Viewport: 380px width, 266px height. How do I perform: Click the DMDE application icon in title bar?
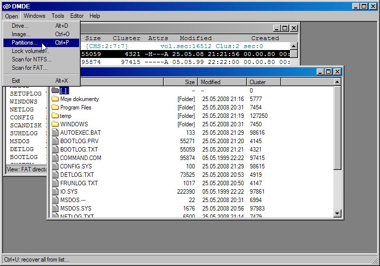click(x=7, y=6)
